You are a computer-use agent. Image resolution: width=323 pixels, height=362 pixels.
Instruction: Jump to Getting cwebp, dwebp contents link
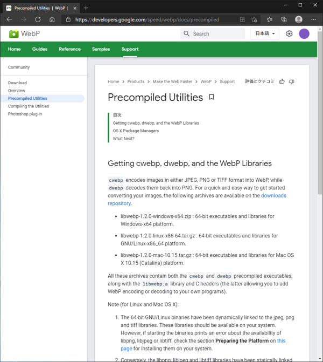156,123
